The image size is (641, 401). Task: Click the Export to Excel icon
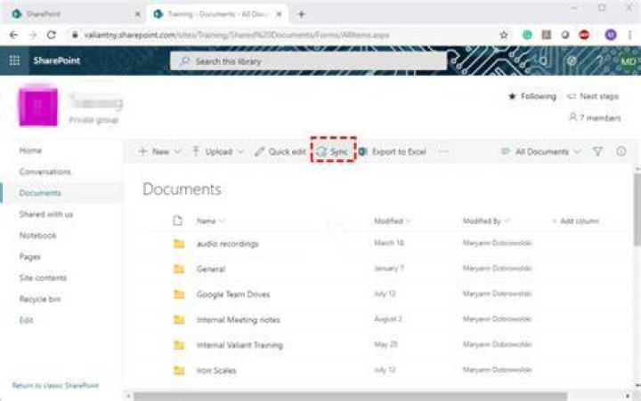pos(362,151)
